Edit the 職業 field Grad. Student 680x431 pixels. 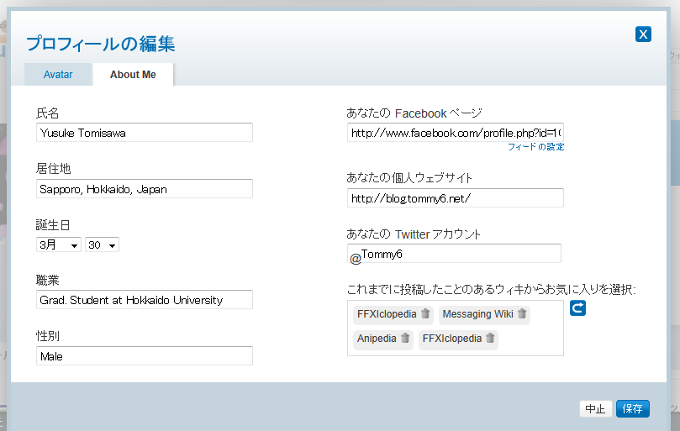point(145,300)
